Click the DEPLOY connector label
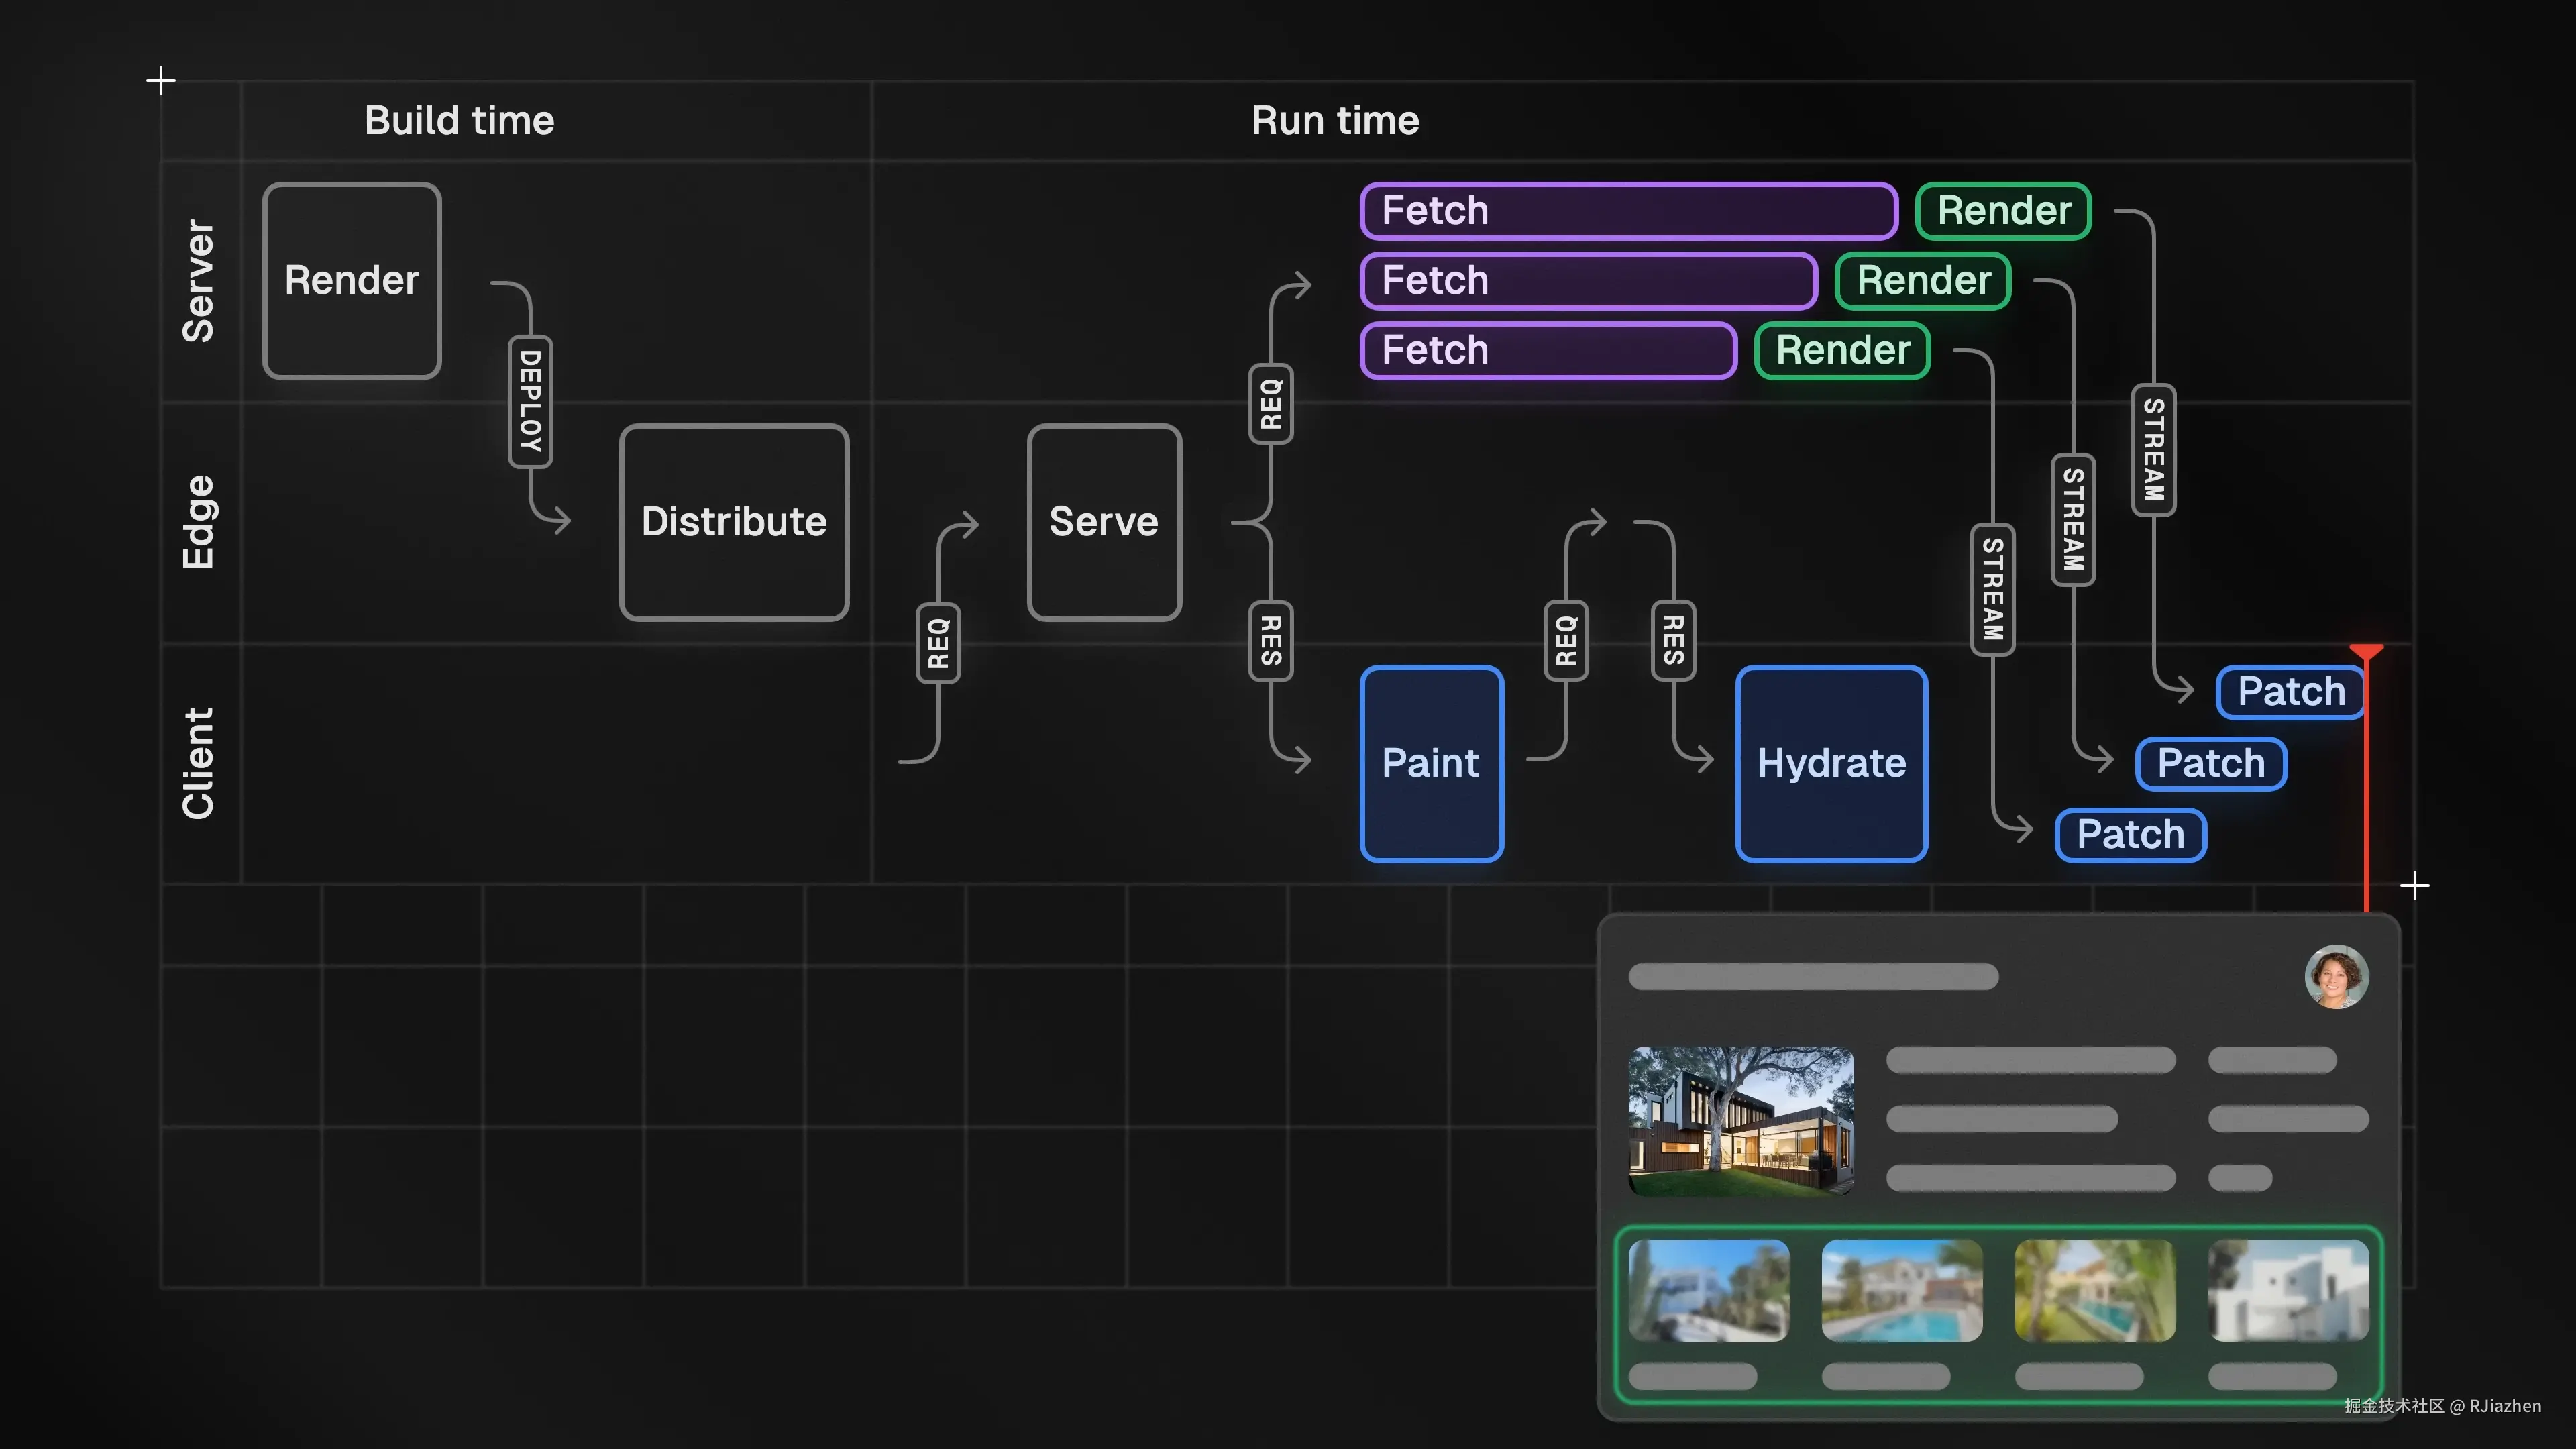The width and height of the screenshot is (2576, 1449). (530, 401)
